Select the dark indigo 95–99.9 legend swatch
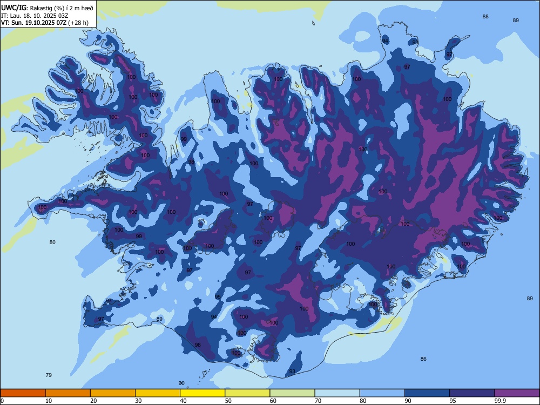The height and width of the screenshot is (405, 540). tap(472, 393)
